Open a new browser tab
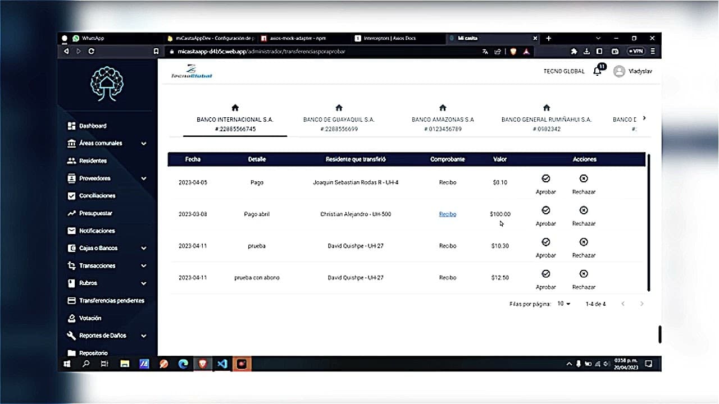This screenshot has width=719, height=404. tap(549, 38)
